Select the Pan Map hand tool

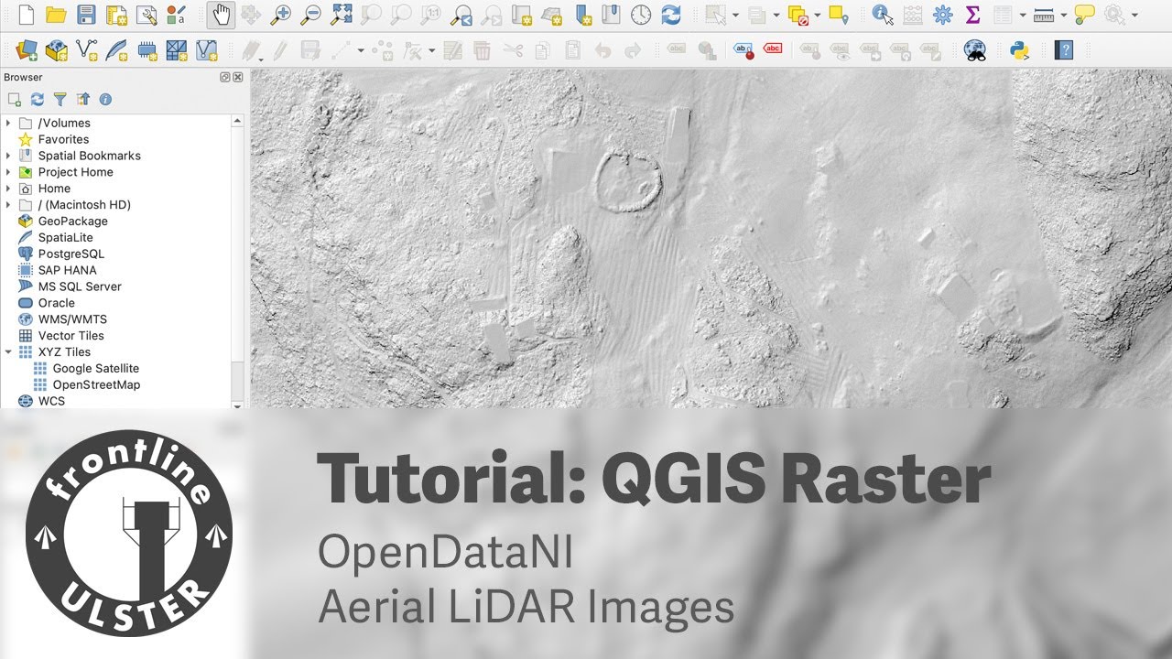point(221,15)
